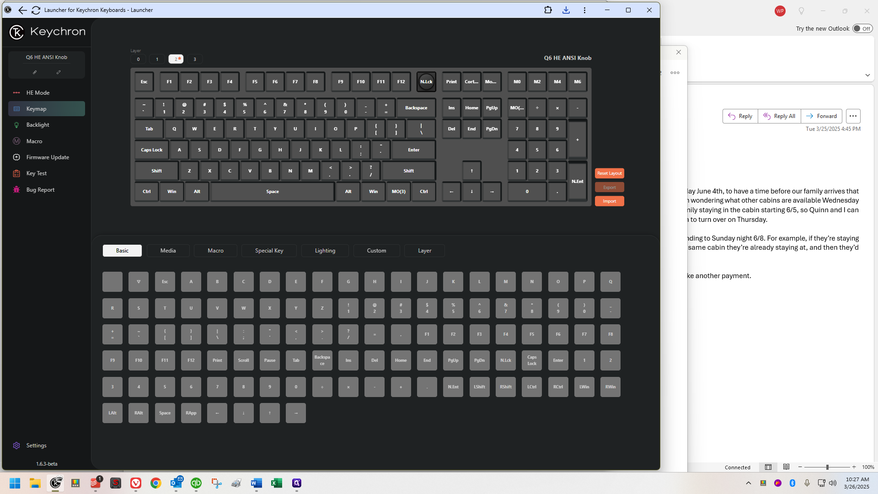Reply to the Outlook email
Screen dimensions: 878x494
740,116
